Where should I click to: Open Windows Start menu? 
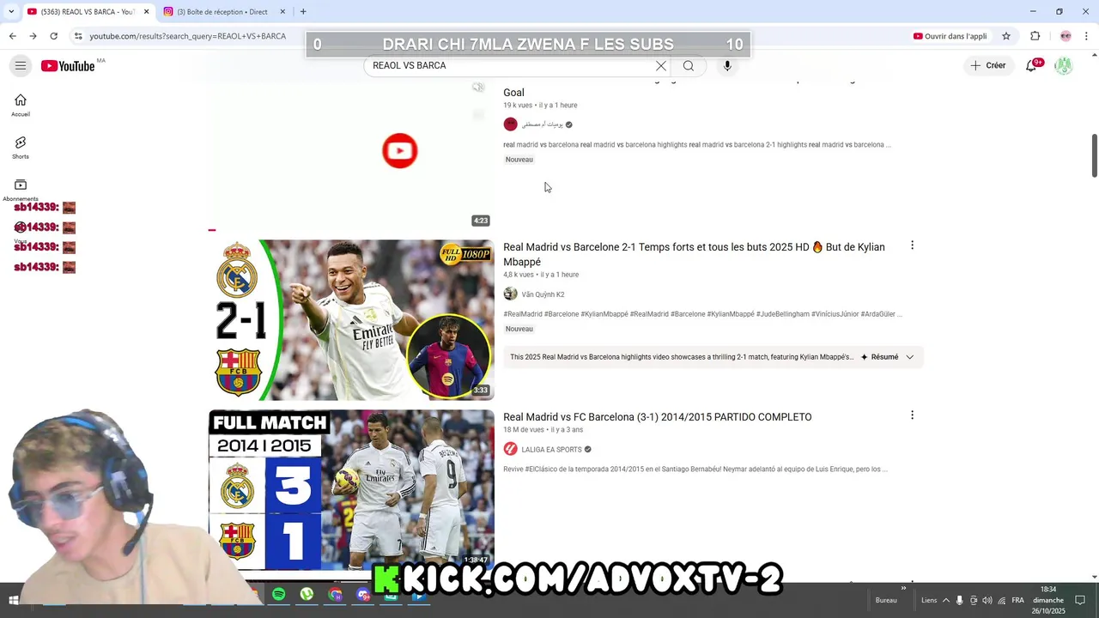click(14, 600)
